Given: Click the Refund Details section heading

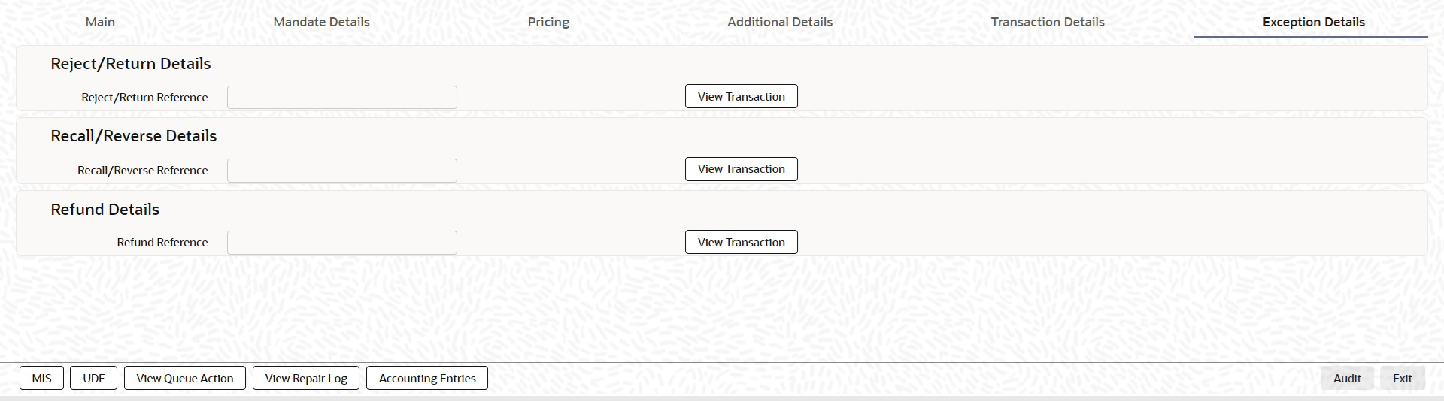Looking at the screenshot, I should (x=105, y=210).
